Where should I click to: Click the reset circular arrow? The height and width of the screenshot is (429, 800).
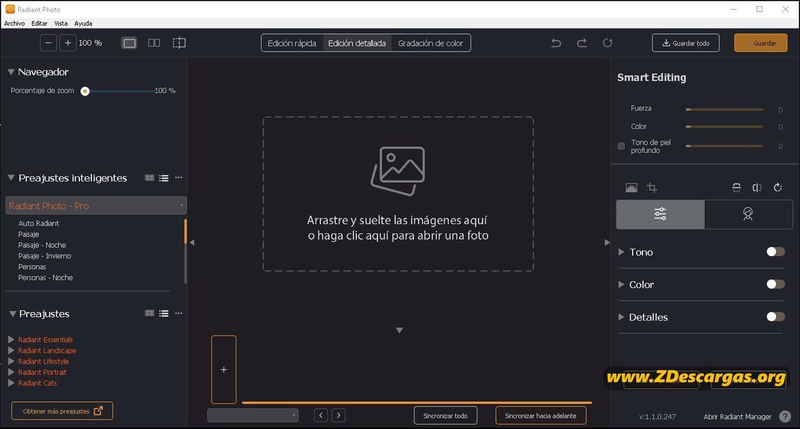point(607,43)
